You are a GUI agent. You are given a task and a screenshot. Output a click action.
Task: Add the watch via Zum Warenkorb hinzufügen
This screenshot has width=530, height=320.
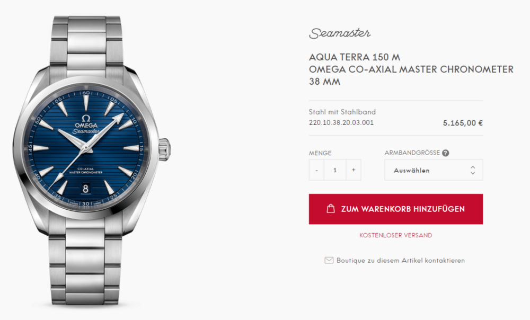396,209
